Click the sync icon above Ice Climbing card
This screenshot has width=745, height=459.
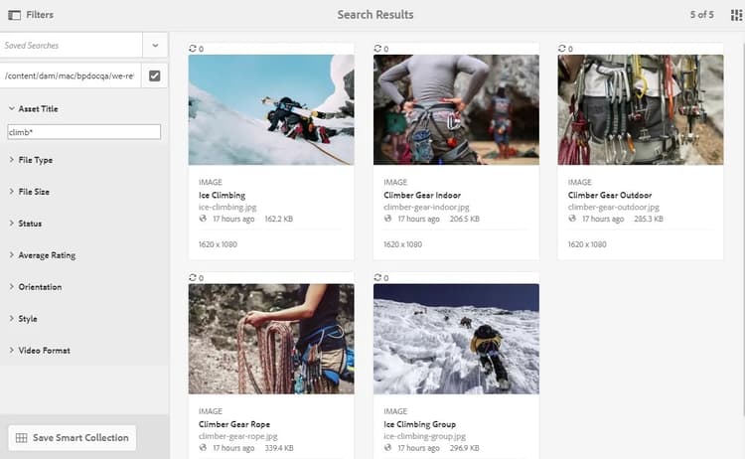coord(193,49)
